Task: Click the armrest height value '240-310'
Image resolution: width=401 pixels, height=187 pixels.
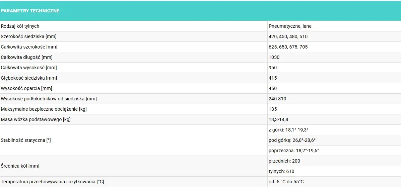Action: click(x=277, y=99)
